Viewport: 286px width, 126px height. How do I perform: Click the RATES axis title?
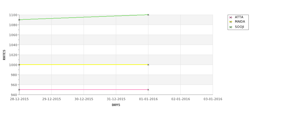point(4,55)
